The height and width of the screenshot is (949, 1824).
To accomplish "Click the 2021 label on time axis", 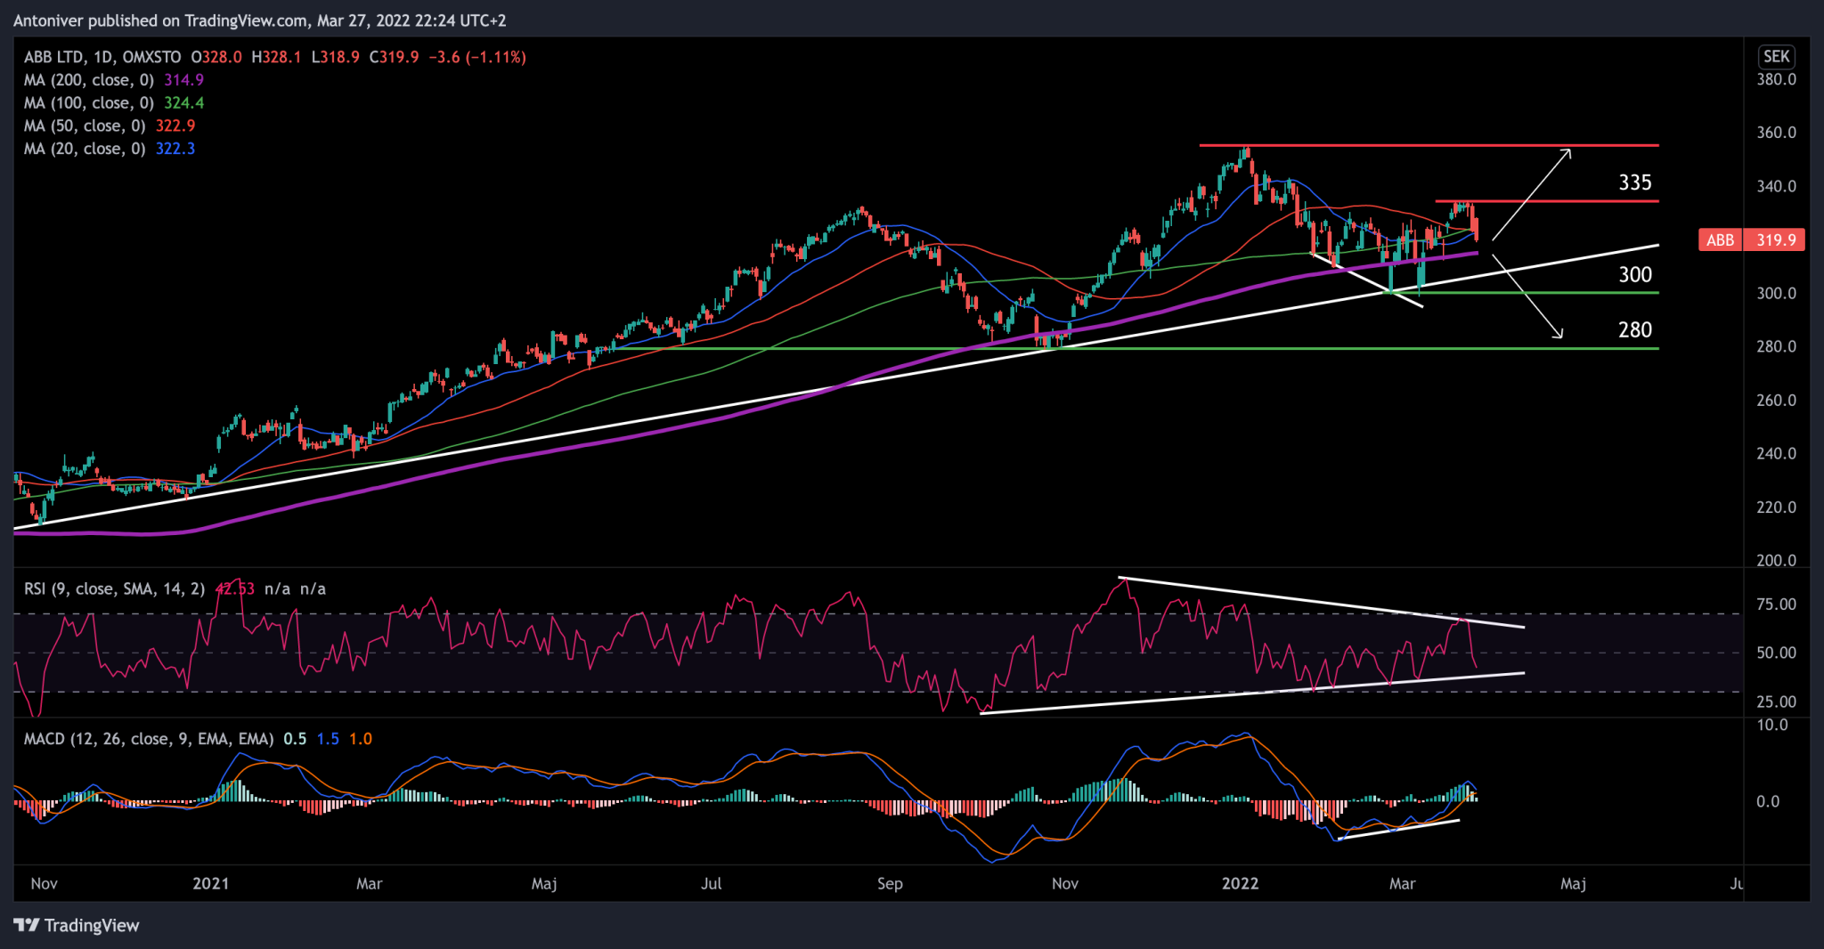I will point(211,884).
